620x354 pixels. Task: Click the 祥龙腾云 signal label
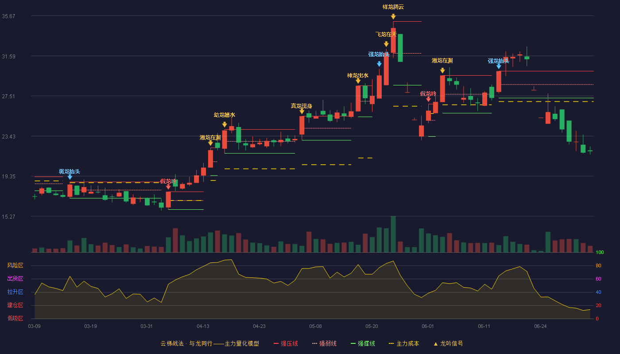click(x=393, y=7)
